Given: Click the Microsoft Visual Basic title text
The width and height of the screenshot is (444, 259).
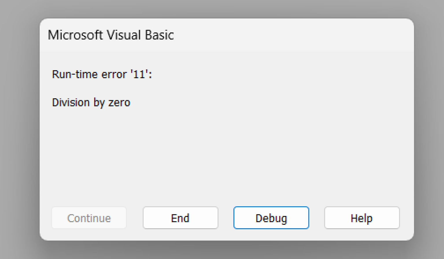Looking at the screenshot, I should (x=111, y=35).
